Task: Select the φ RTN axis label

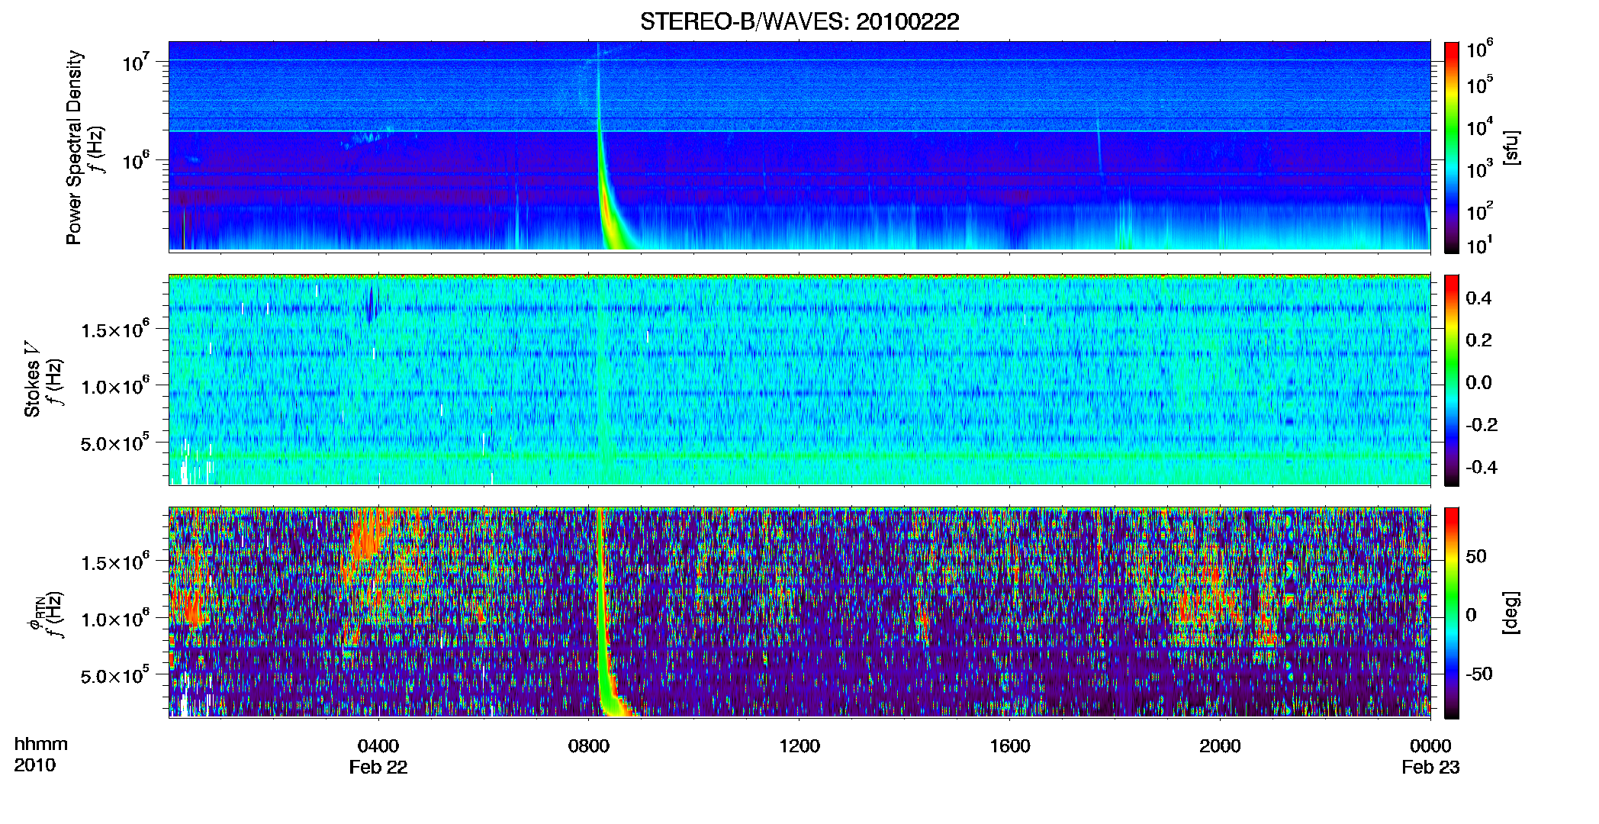Action: click(35, 614)
